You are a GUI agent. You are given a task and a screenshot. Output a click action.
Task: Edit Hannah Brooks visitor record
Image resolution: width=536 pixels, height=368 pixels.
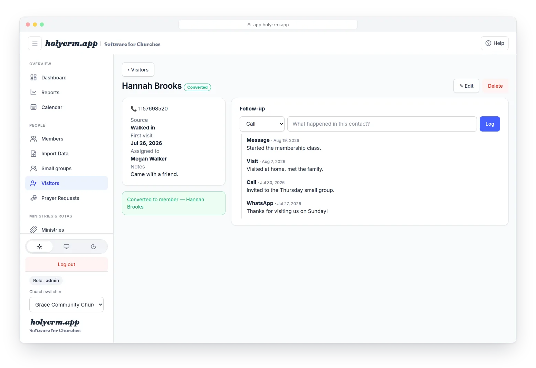[x=466, y=86]
